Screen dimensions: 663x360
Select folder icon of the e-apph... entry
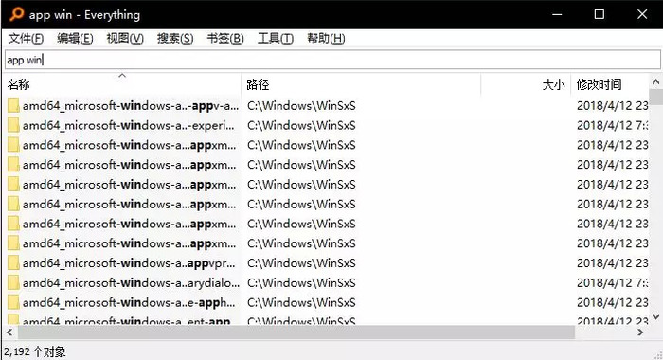13,302
